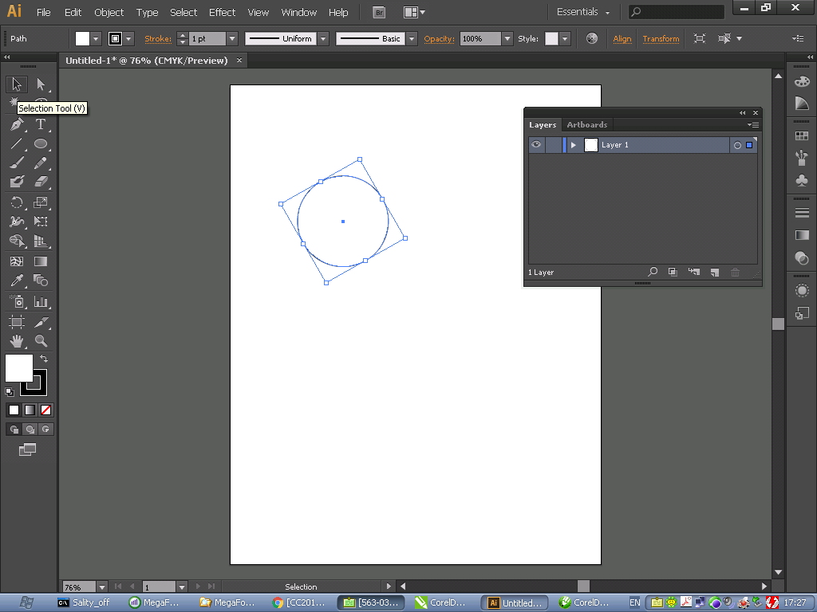Viewport: 817px width, 612px height.
Task: Open the Window menu
Action: pyautogui.click(x=298, y=13)
